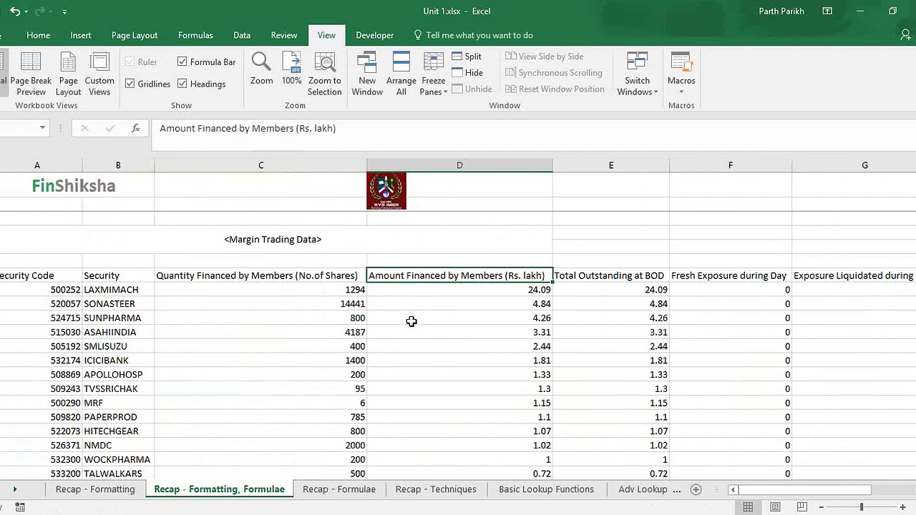916x515 pixels.
Task: Open Page Break Preview view
Action: 31,74
